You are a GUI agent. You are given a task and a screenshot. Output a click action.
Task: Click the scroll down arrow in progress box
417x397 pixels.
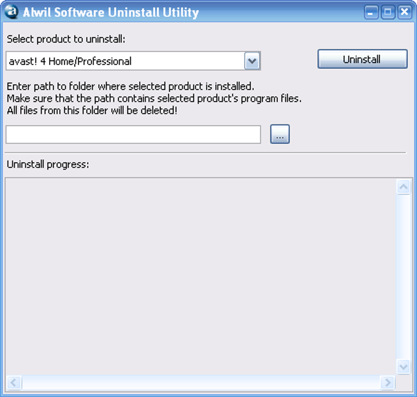[x=404, y=367]
